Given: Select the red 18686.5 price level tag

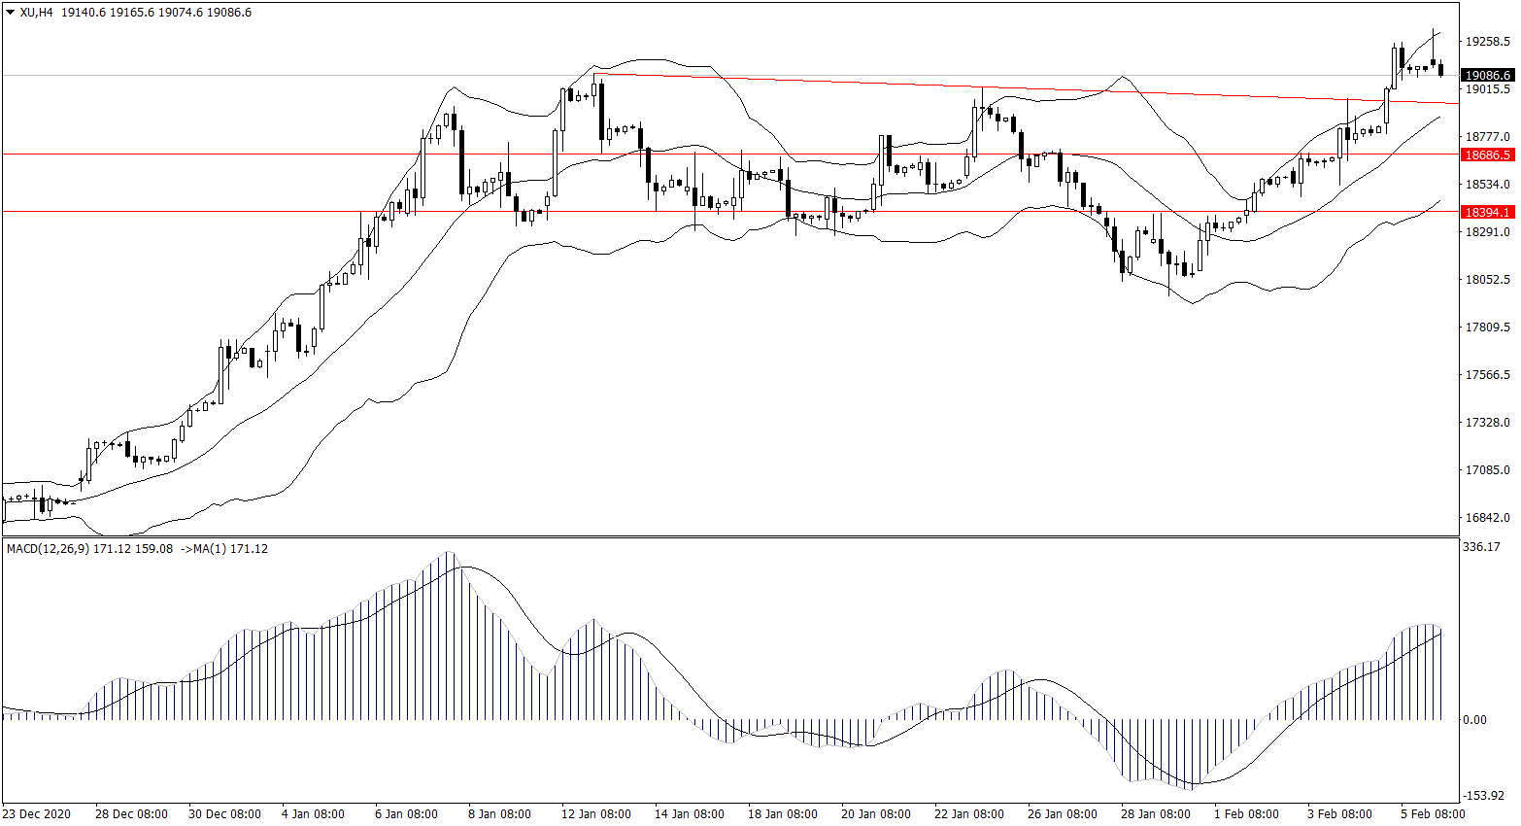Looking at the screenshot, I should [1487, 155].
